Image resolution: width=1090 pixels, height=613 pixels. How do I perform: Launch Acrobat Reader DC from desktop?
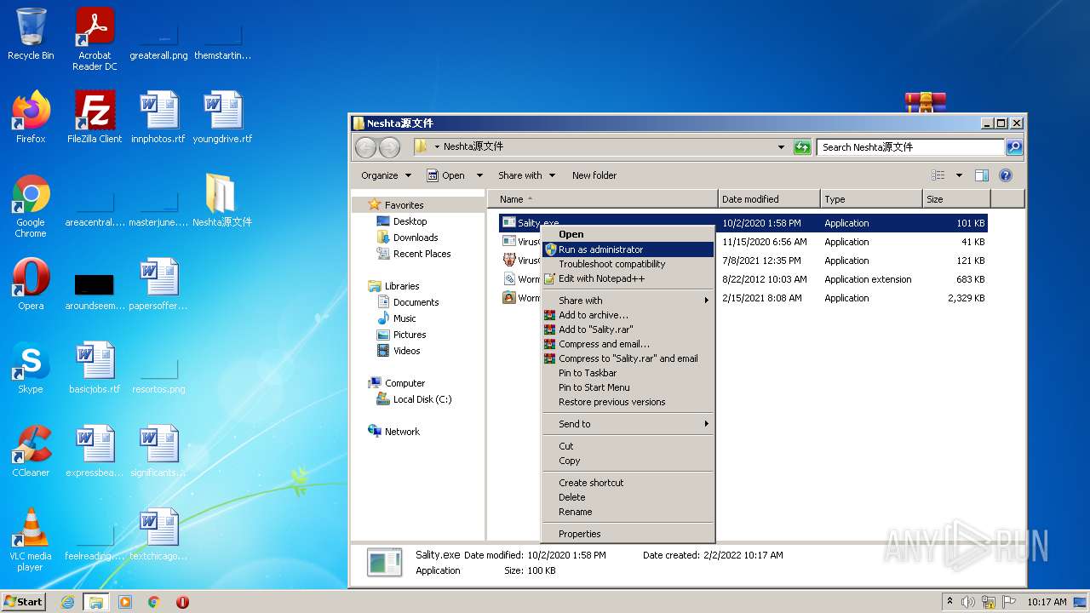coord(95,38)
